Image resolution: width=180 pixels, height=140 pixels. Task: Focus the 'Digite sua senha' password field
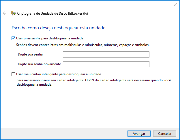click(x=106, y=55)
